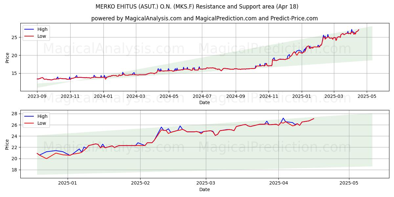The height and width of the screenshot is (197, 394).
Task: Click 'High' in the top chart legend
Action: [42, 29]
